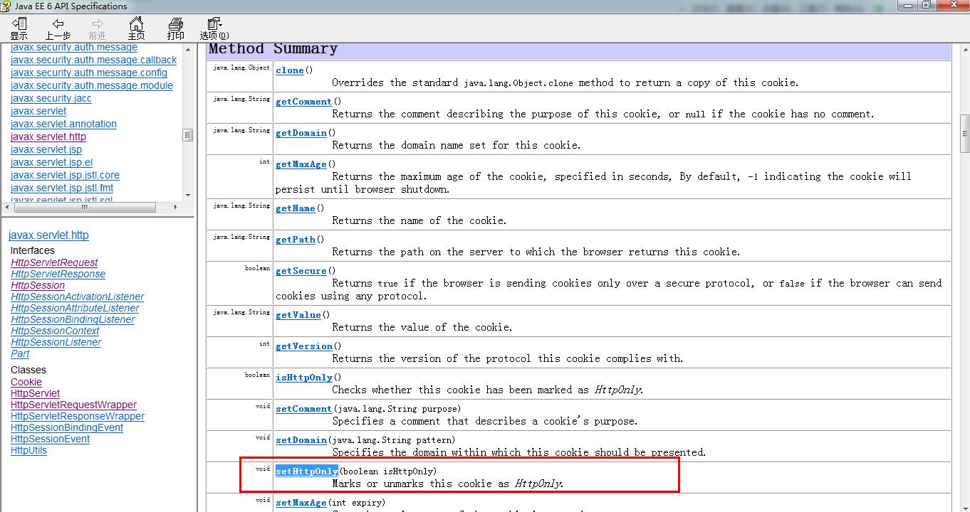Screen dimensions: 970x512
Task: Open the isHttpOnly method link
Action: tap(304, 378)
